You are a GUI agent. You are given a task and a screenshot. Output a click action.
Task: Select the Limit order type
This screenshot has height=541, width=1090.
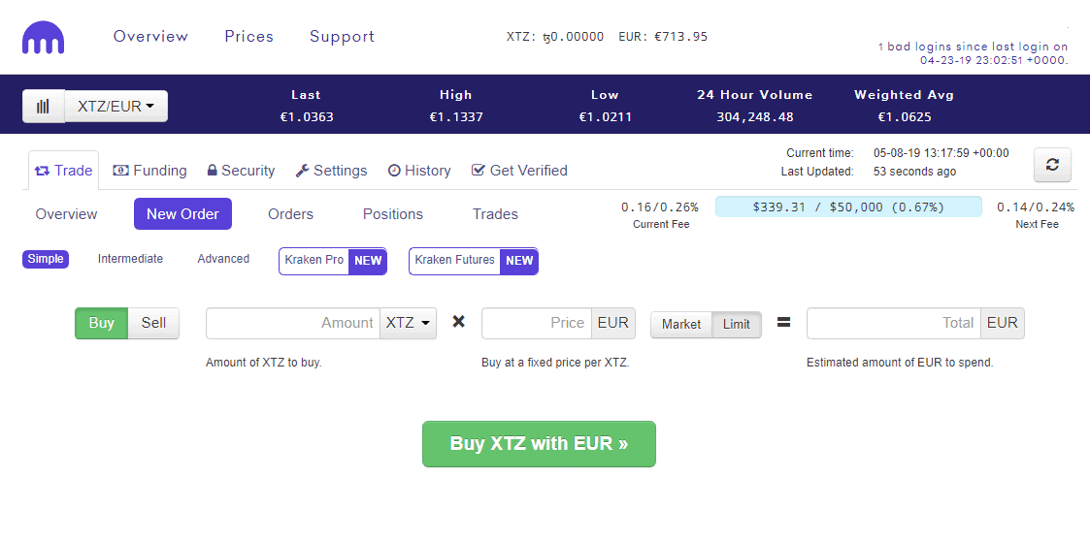point(737,324)
